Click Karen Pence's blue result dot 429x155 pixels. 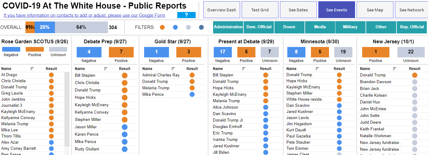pyautogui.click(x=124, y=134)
